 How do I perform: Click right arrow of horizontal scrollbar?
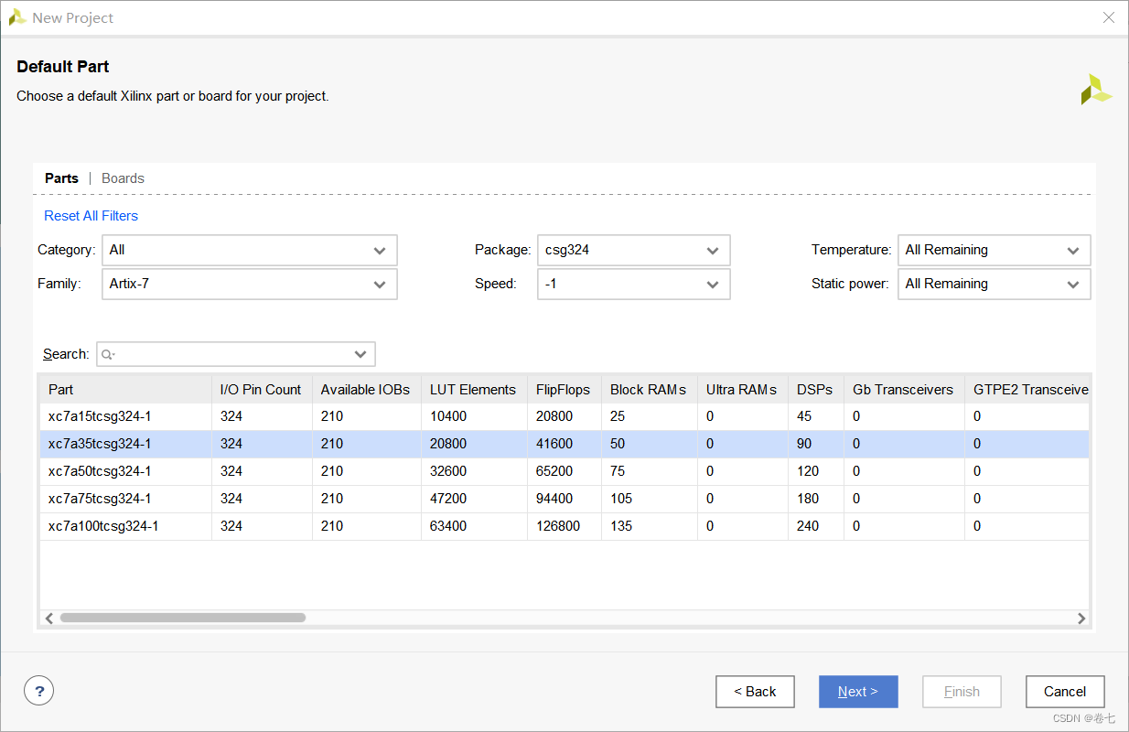pos(1081,619)
